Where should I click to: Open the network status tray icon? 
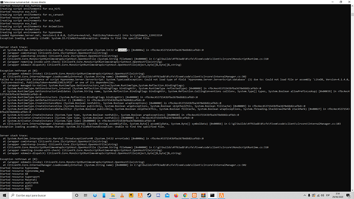[318, 195]
